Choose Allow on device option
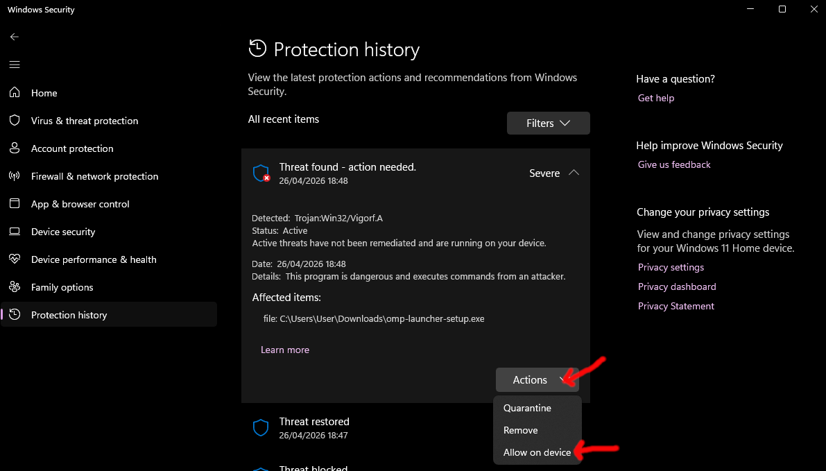Image resolution: width=826 pixels, height=471 pixels. 537,452
